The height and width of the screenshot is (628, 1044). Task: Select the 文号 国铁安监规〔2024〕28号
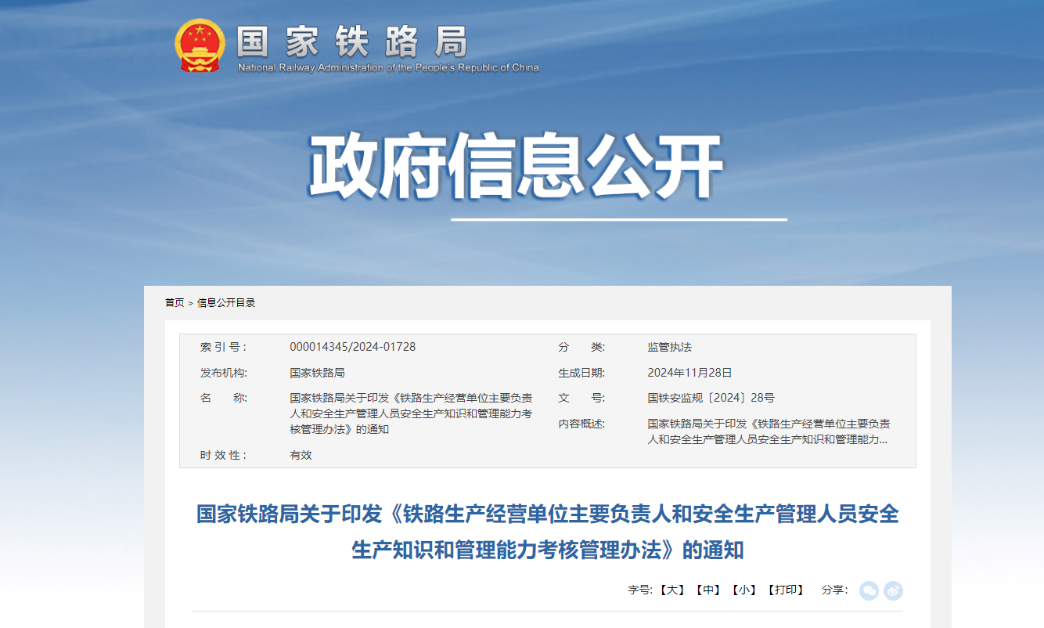(x=712, y=397)
